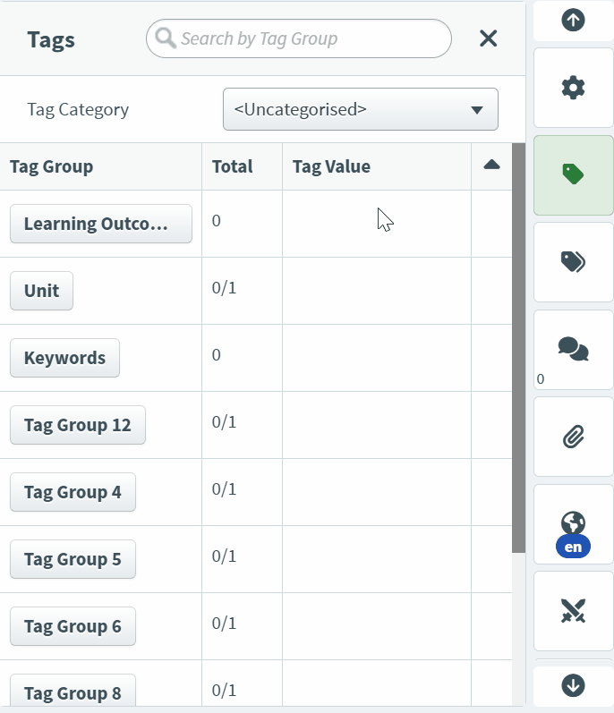Open the language globe icon labeled en
This screenshot has width=614, height=713.
click(573, 524)
